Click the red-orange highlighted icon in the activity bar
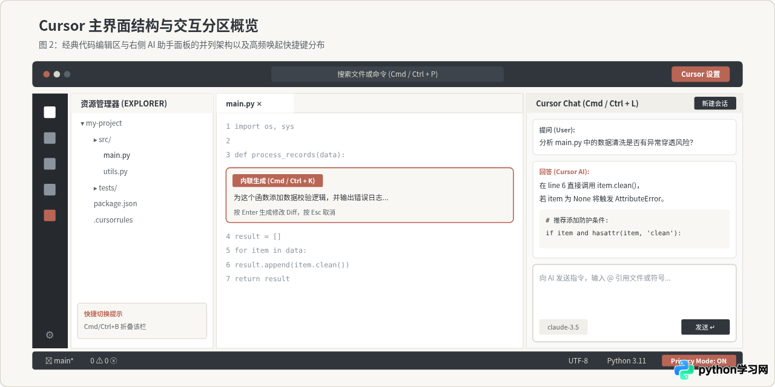775x387 pixels. pyautogui.click(x=50, y=215)
